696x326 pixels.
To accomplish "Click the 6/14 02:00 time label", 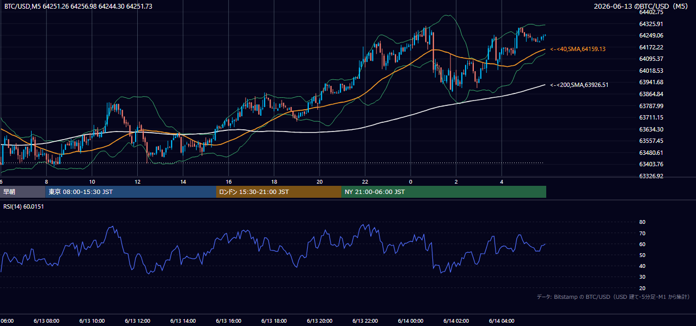I will click(x=456, y=321).
